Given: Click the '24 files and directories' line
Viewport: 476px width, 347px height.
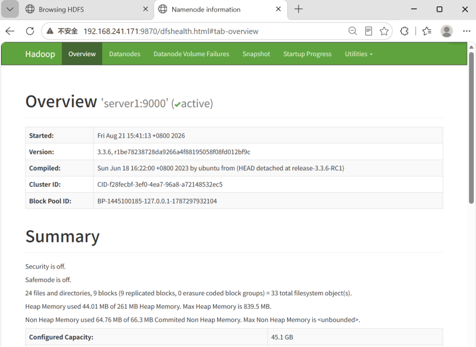Looking at the screenshot, I should tap(188, 293).
